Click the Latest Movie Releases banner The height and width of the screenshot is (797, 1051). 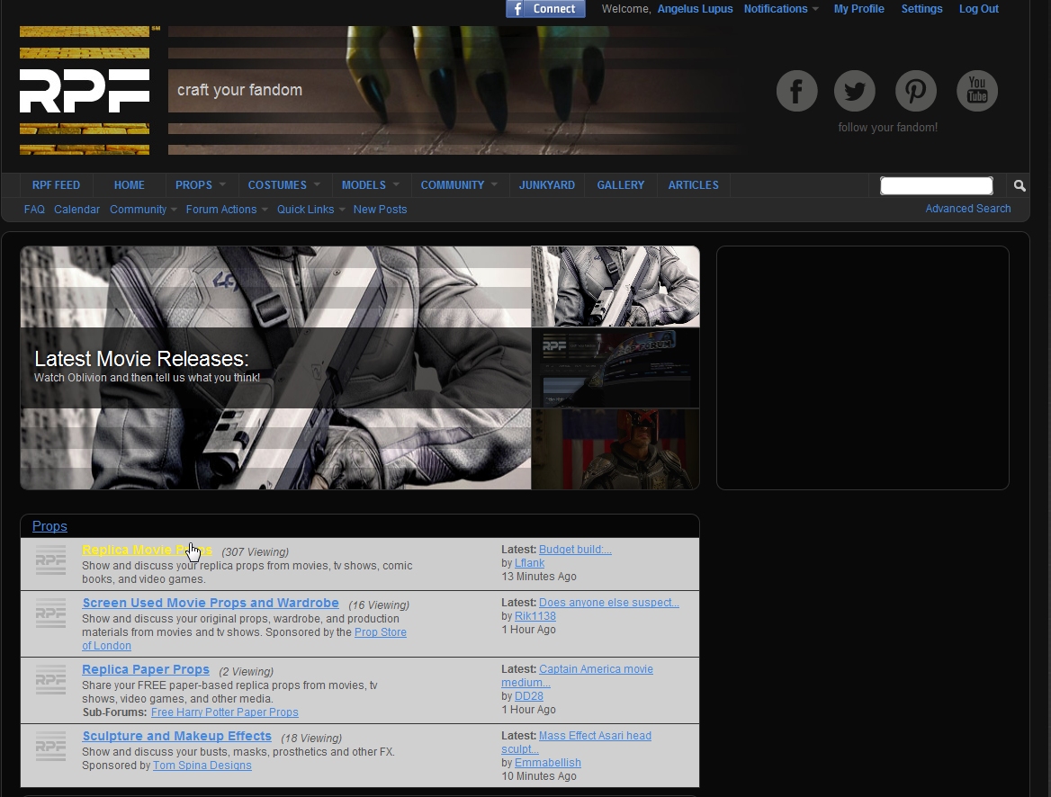coord(275,368)
